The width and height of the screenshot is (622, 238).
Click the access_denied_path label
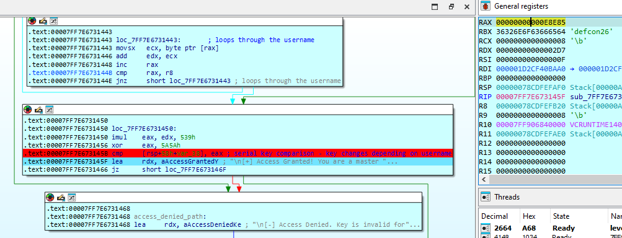click(x=170, y=216)
